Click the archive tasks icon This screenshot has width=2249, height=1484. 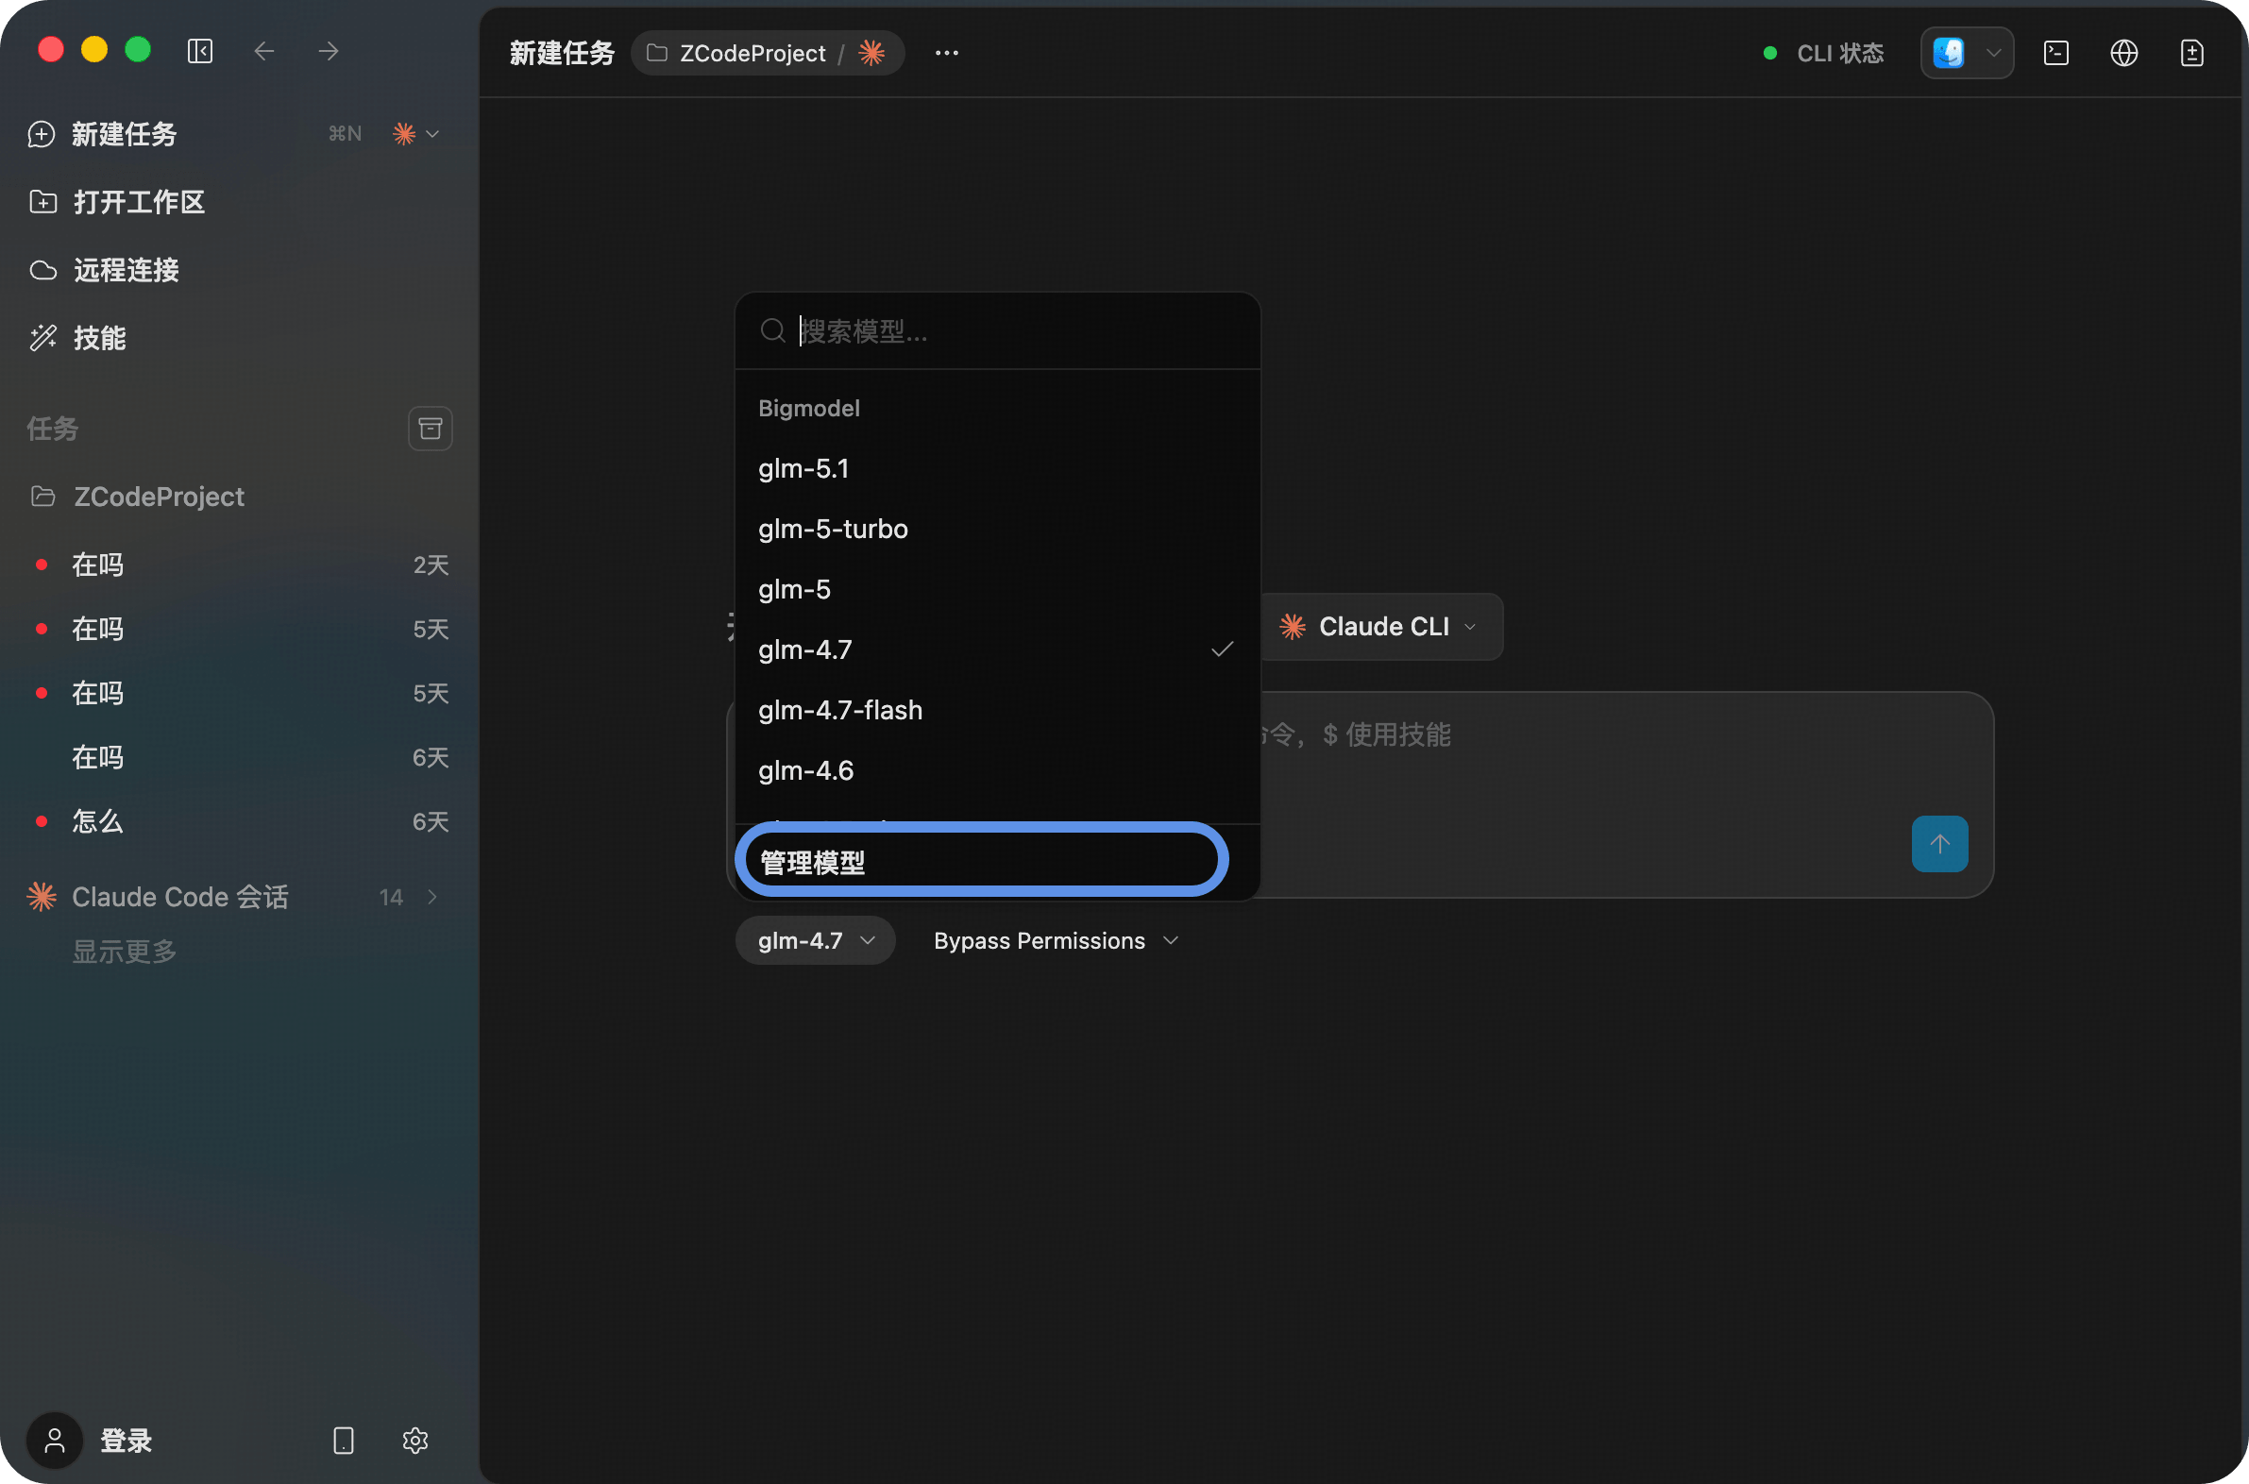coord(430,429)
